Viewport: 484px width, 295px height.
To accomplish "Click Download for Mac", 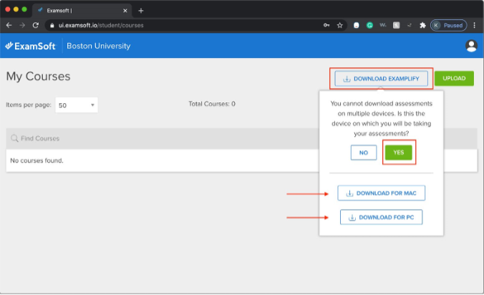I will 381,193.
